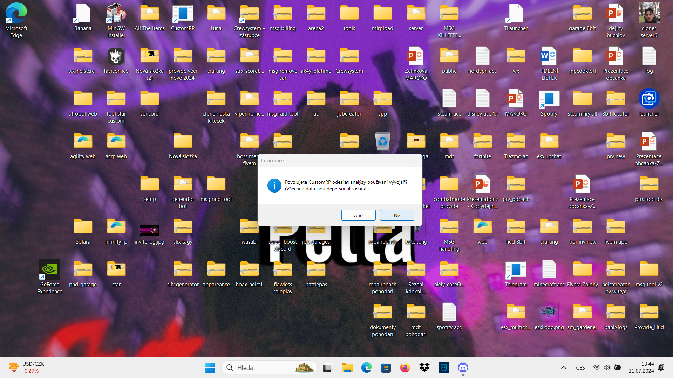673x378 pixels.
Task: Open Microsoft Store from the taskbar
Action: pos(386,367)
